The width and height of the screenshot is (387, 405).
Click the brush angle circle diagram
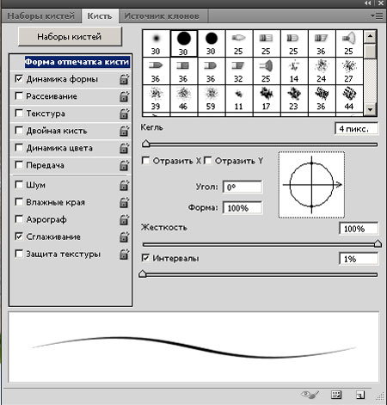click(311, 185)
